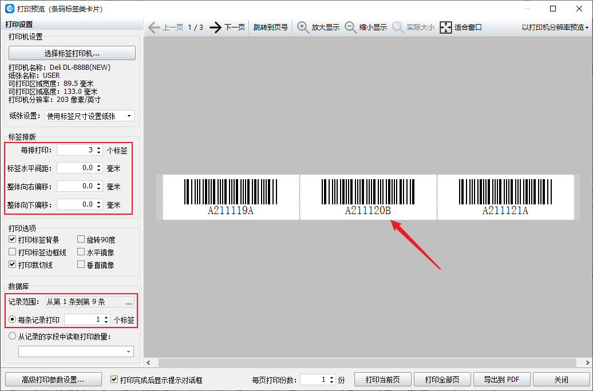Click 选择标签打印机 button

click(x=72, y=53)
